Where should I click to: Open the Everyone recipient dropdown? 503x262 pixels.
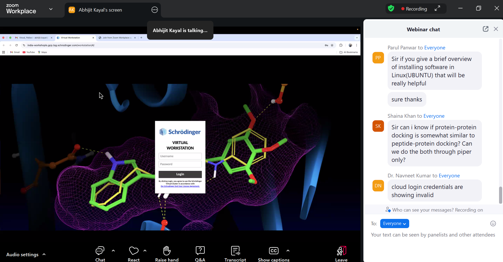pos(394,223)
